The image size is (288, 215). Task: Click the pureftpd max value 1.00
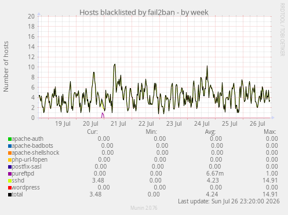tap(272, 173)
